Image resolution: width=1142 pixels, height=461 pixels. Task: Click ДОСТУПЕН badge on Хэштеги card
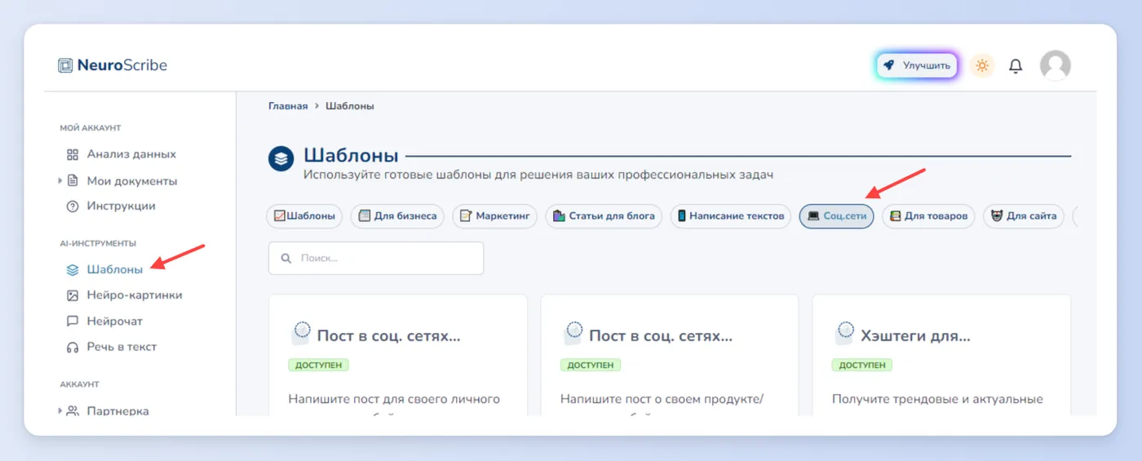point(862,365)
